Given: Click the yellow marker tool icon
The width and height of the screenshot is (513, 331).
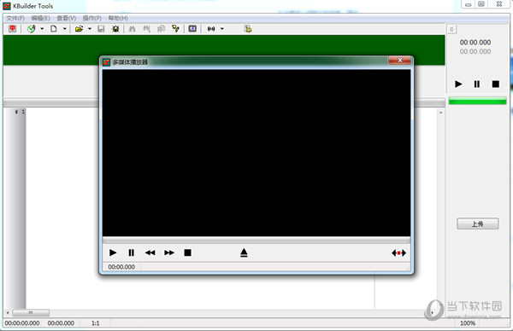Looking at the screenshot, I should (175, 29).
